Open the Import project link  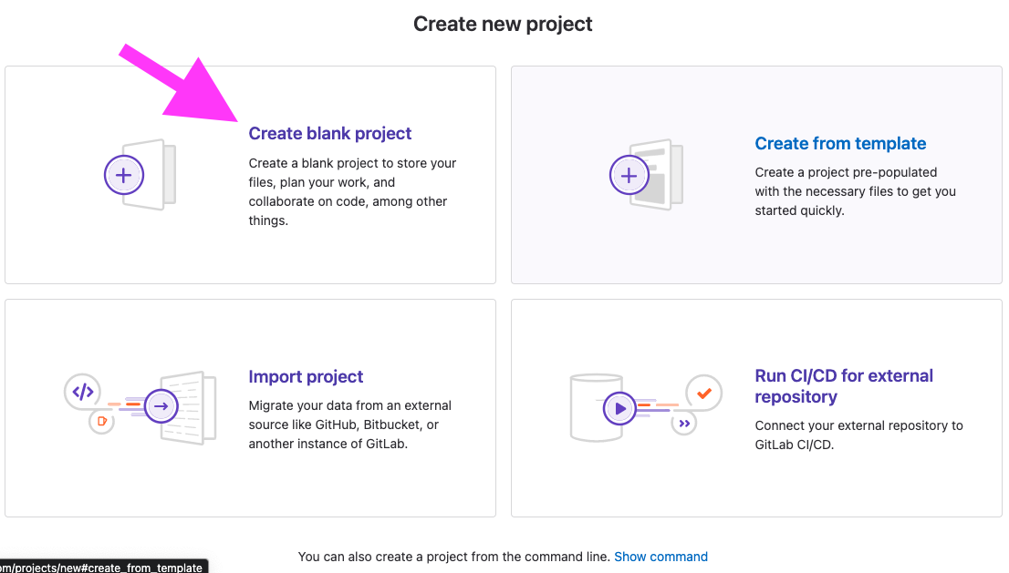[306, 376]
